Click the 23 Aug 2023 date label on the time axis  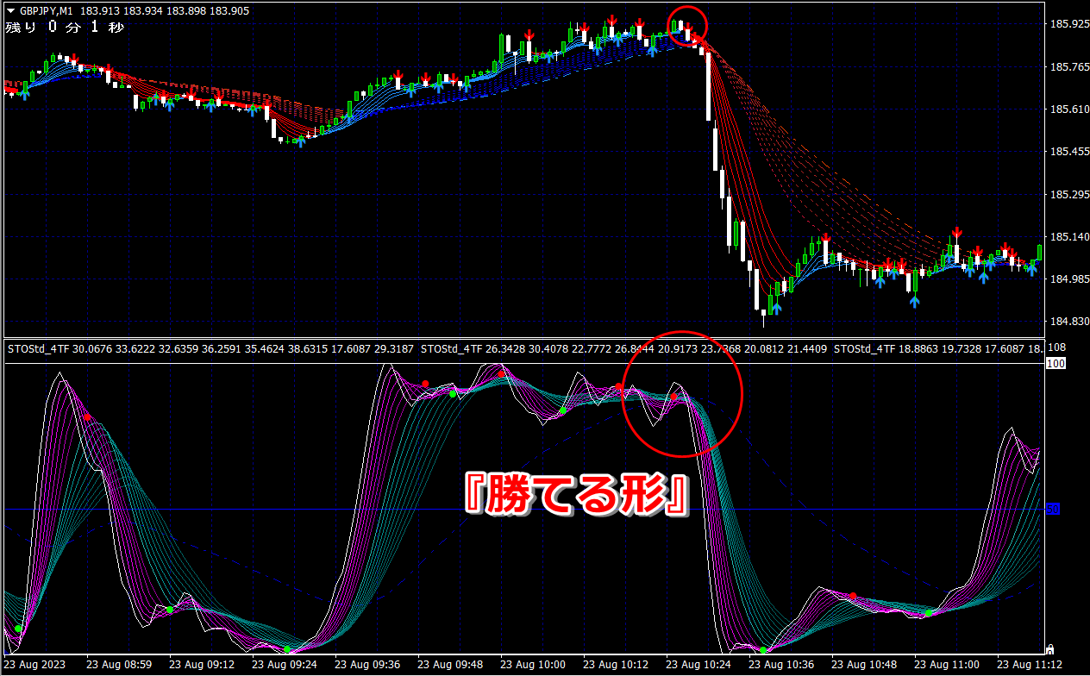click(34, 666)
